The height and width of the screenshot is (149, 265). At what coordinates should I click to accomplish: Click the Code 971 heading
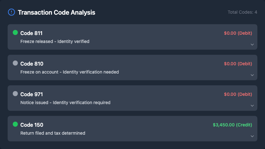[x=32, y=94]
